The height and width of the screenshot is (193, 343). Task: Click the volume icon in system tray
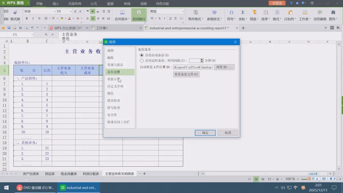pos(283,188)
